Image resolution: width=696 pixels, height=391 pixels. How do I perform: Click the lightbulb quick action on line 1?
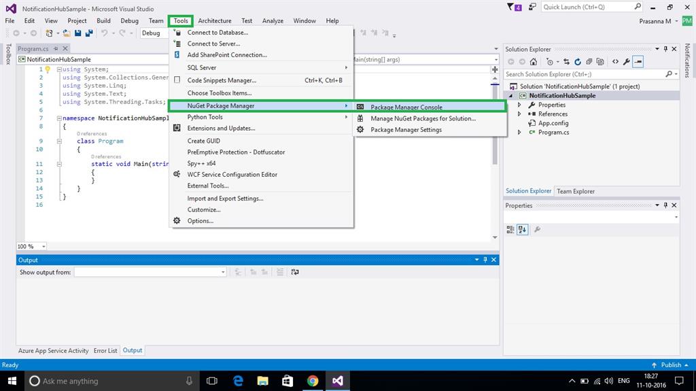(x=48, y=69)
